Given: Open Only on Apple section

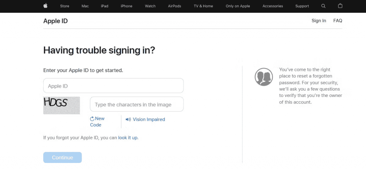Looking at the screenshot, I should 238,6.
